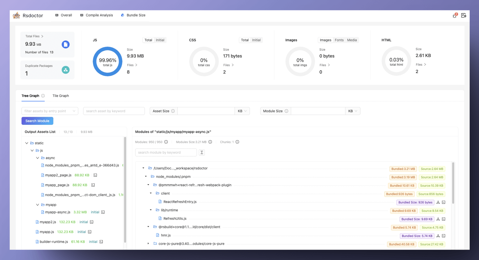The height and width of the screenshot is (260, 479).
Task: Click info icon next to Modules Size 3.21 MB
Action: click(210, 142)
